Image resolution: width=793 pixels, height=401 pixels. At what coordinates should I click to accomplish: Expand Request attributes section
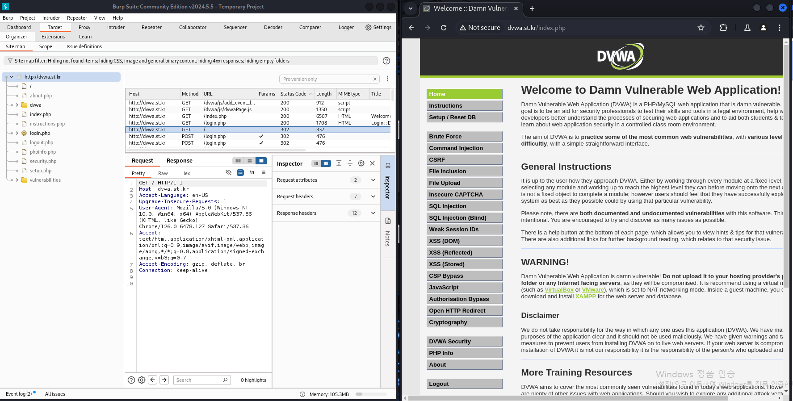tap(373, 180)
